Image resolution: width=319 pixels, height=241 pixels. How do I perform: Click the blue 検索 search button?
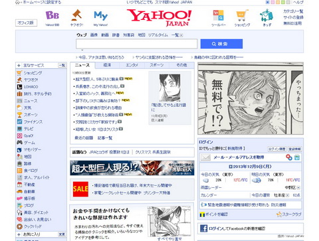[x=221, y=44]
